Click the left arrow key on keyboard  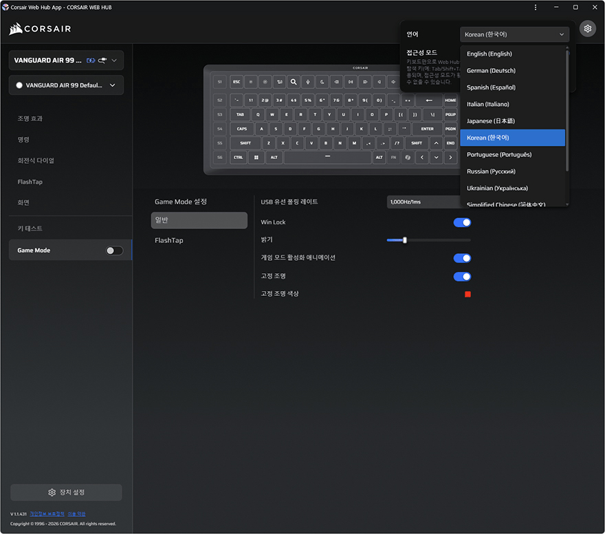(x=422, y=158)
